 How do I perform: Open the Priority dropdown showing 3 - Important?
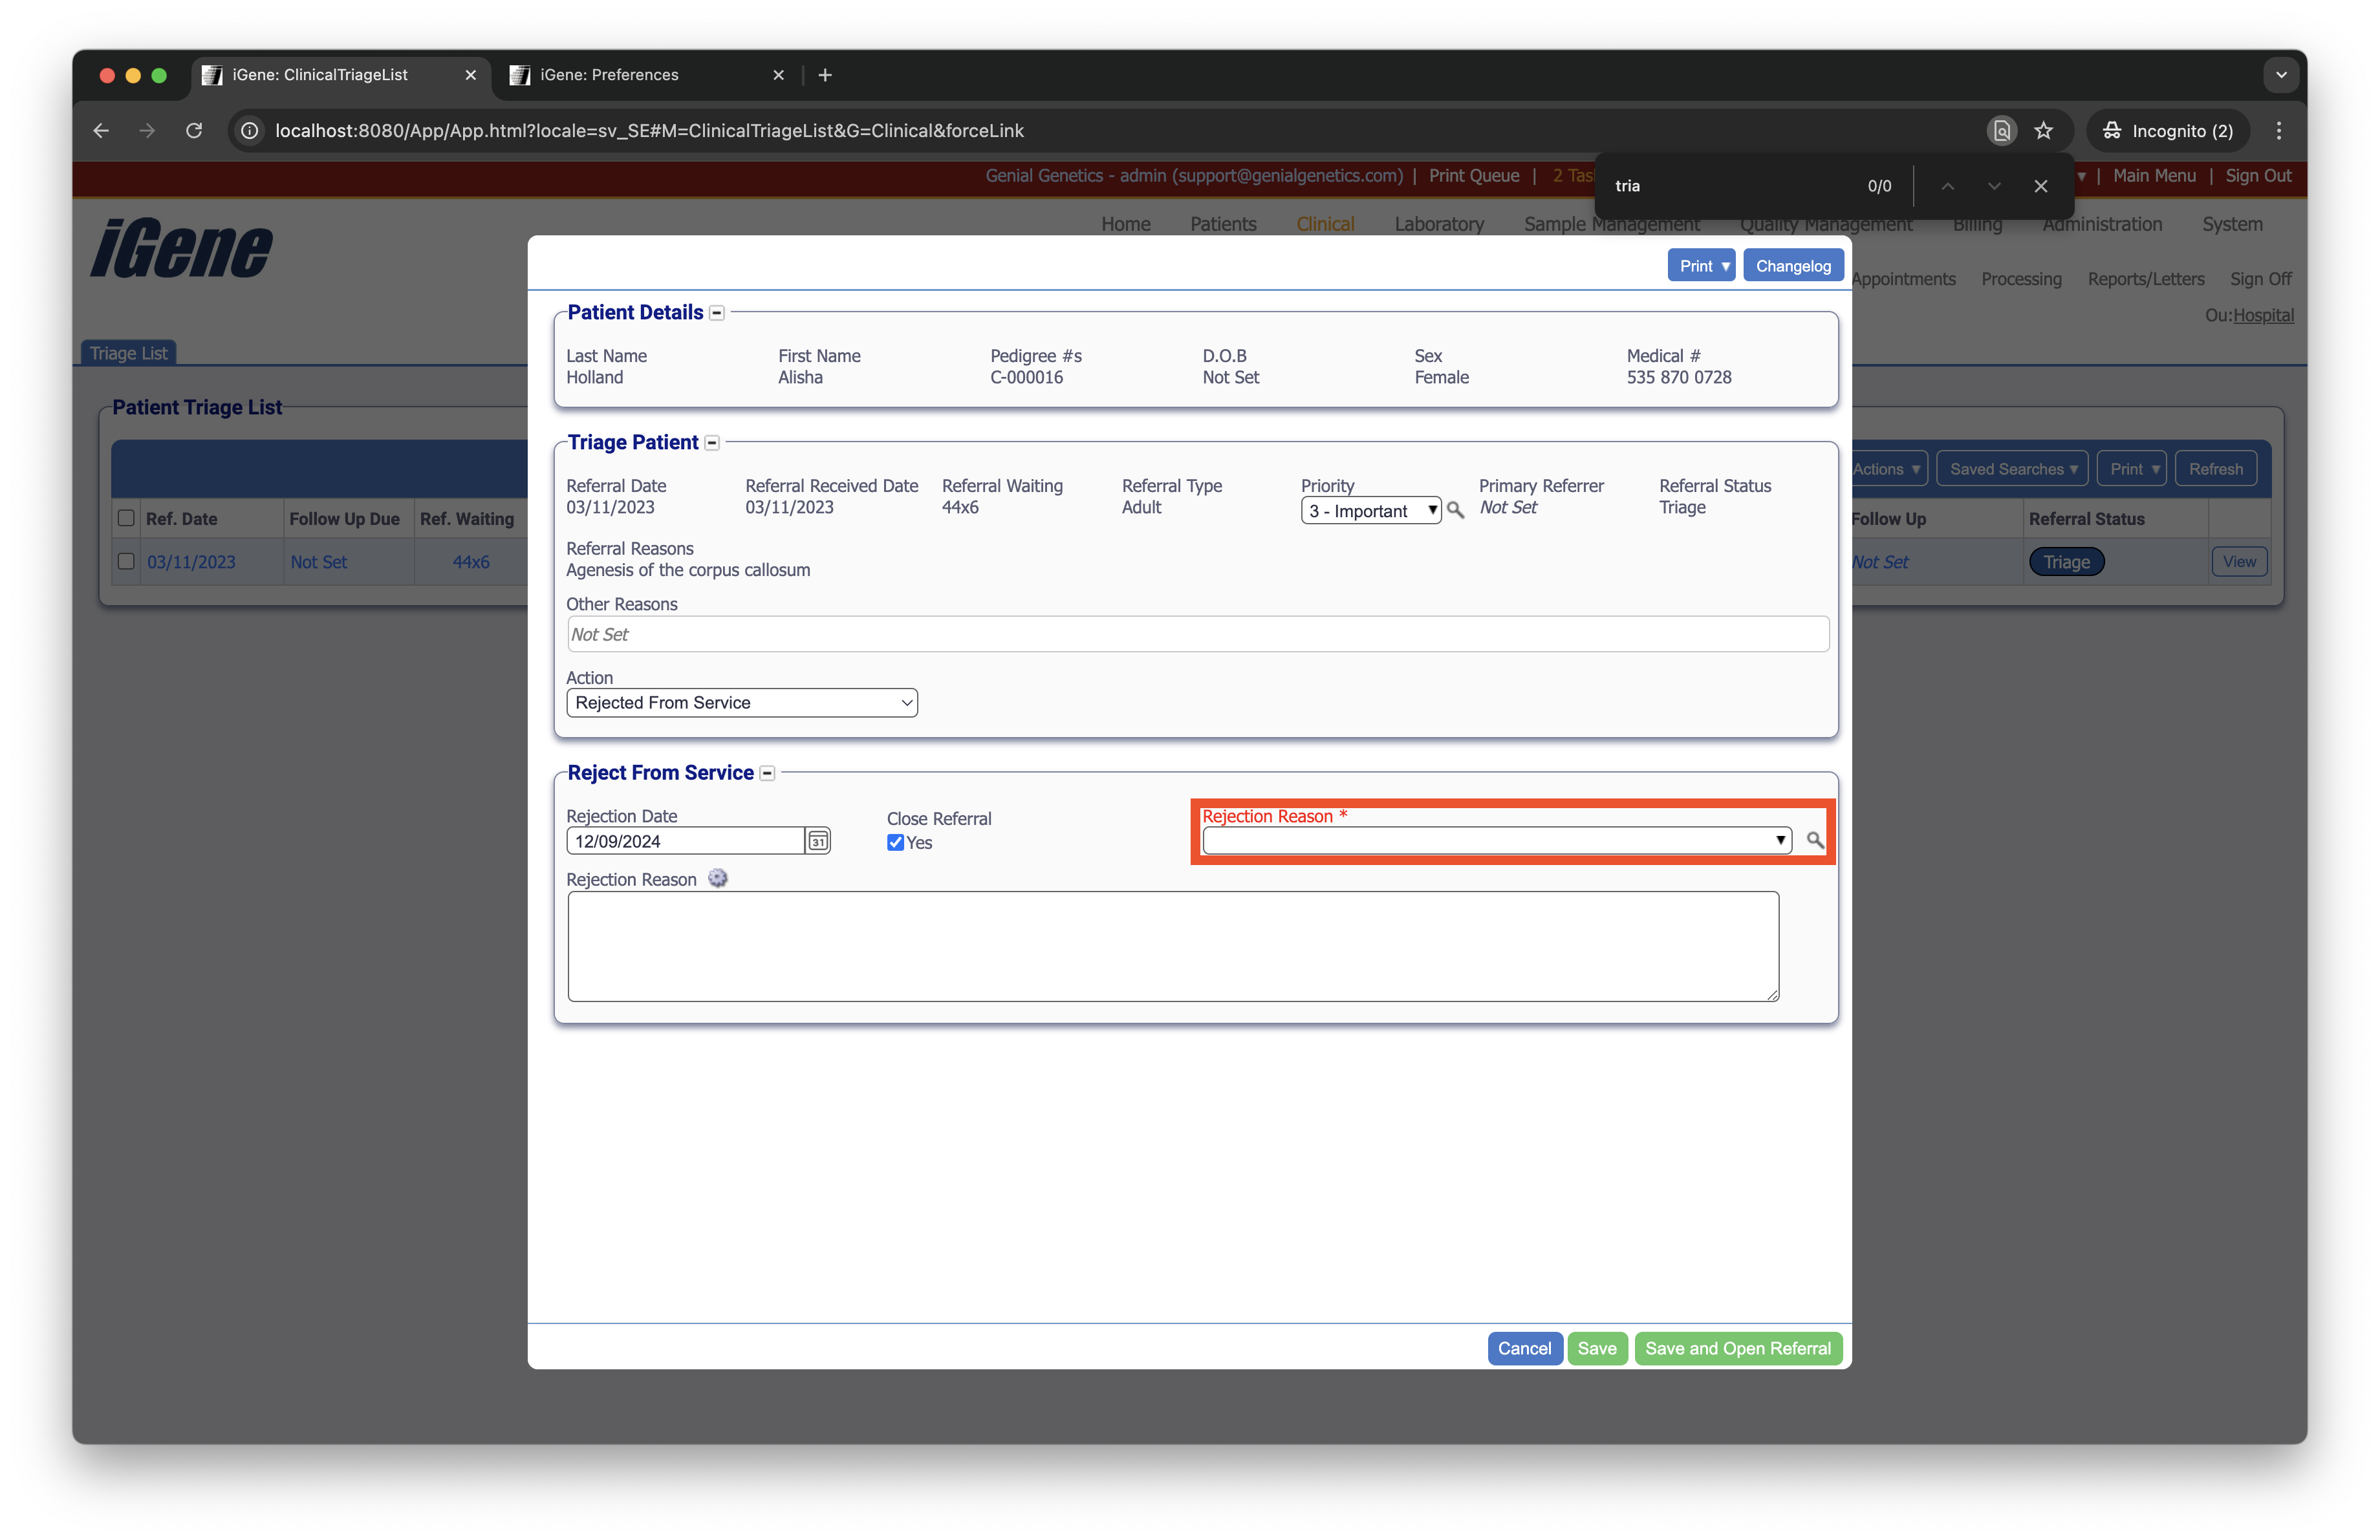[1370, 511]
